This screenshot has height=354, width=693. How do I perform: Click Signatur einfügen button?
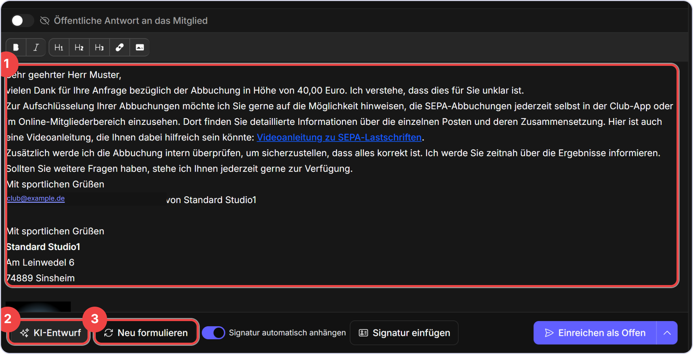(404, 333)
